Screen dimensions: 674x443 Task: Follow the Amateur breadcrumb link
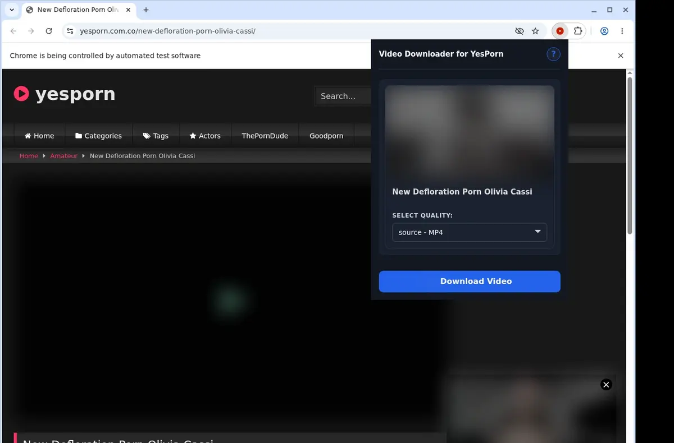pos(63,156)
